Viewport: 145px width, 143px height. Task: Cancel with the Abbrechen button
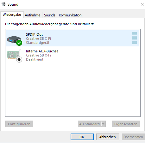coord(108,137)
